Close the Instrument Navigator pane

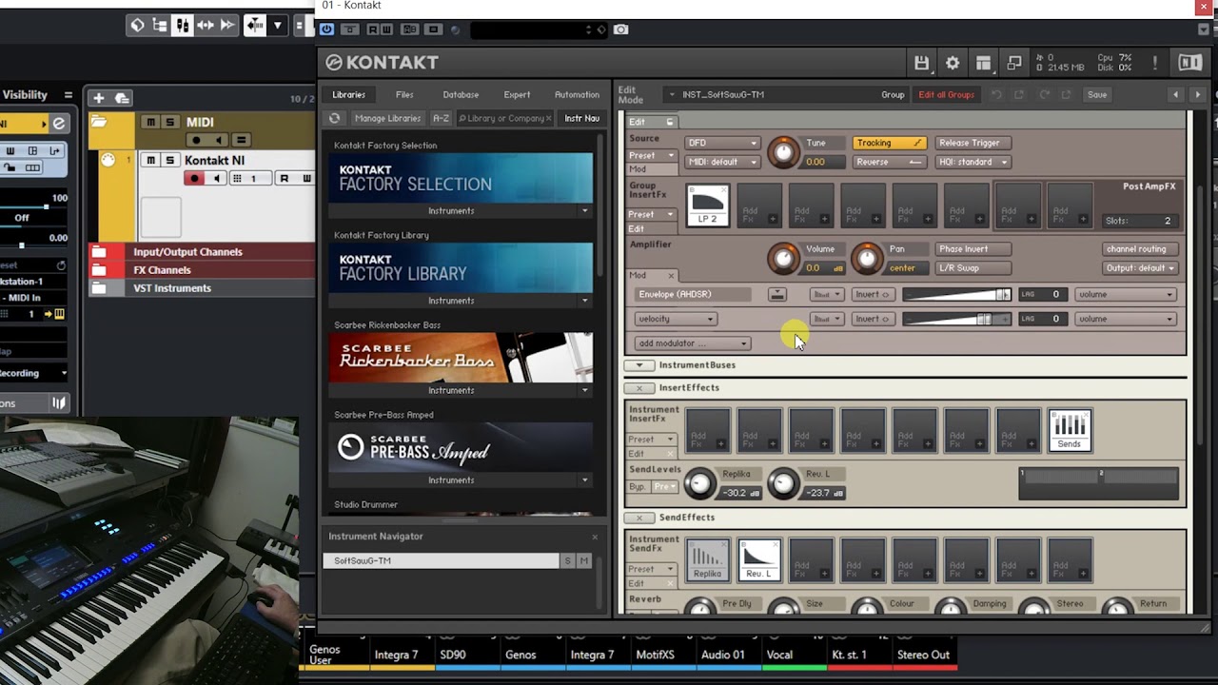coord(595,537)
